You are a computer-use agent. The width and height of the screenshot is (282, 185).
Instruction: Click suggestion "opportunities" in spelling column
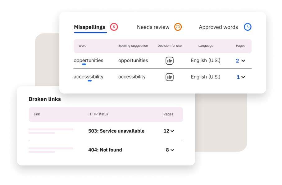(133, 61)
